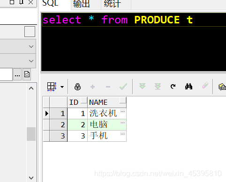Switch to the 统计 tab
This screenshot has height=182, width=226.
(113, 4)
